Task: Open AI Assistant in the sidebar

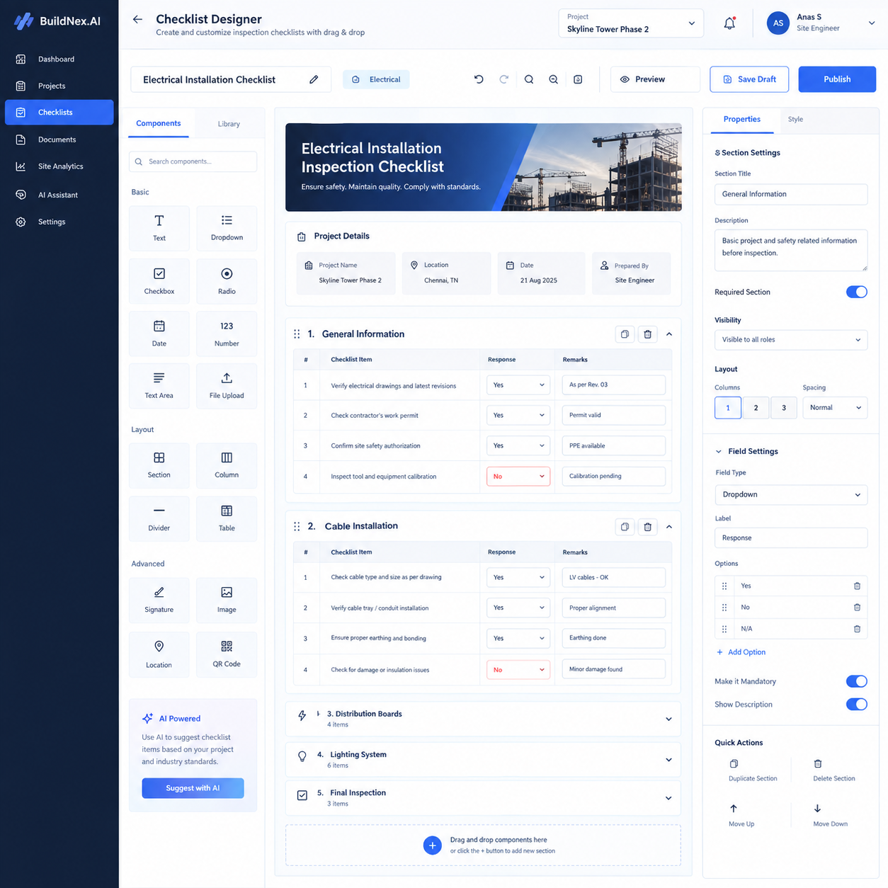Action: point(59,195)
